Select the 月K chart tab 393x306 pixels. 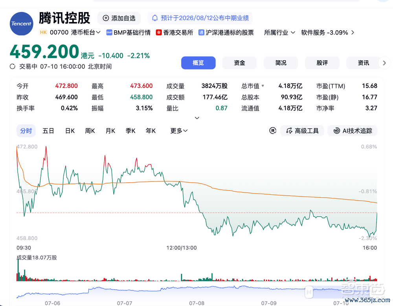click(x=110, y=130)
